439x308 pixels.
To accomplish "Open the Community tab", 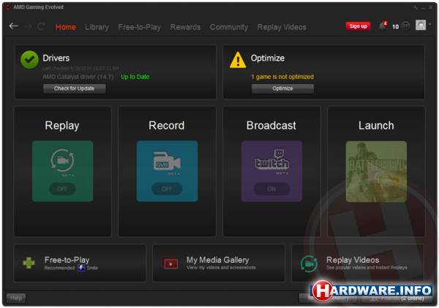I will [x=229, y=27].
